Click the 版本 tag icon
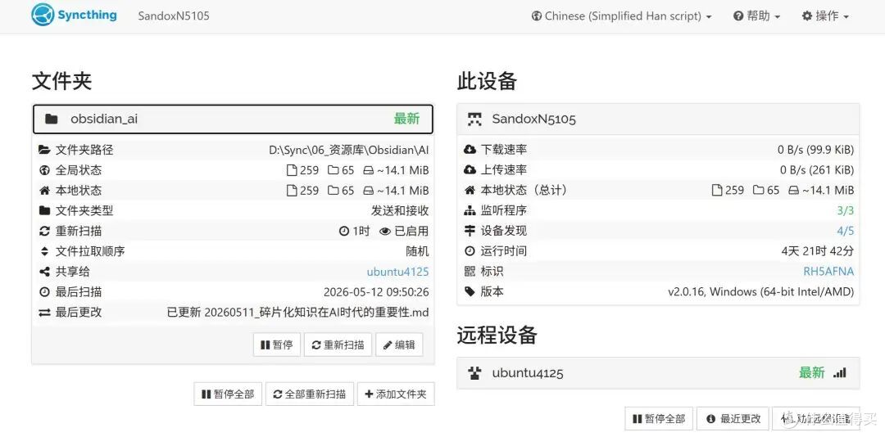The image size is (885, 437). [x=470, y=292]
